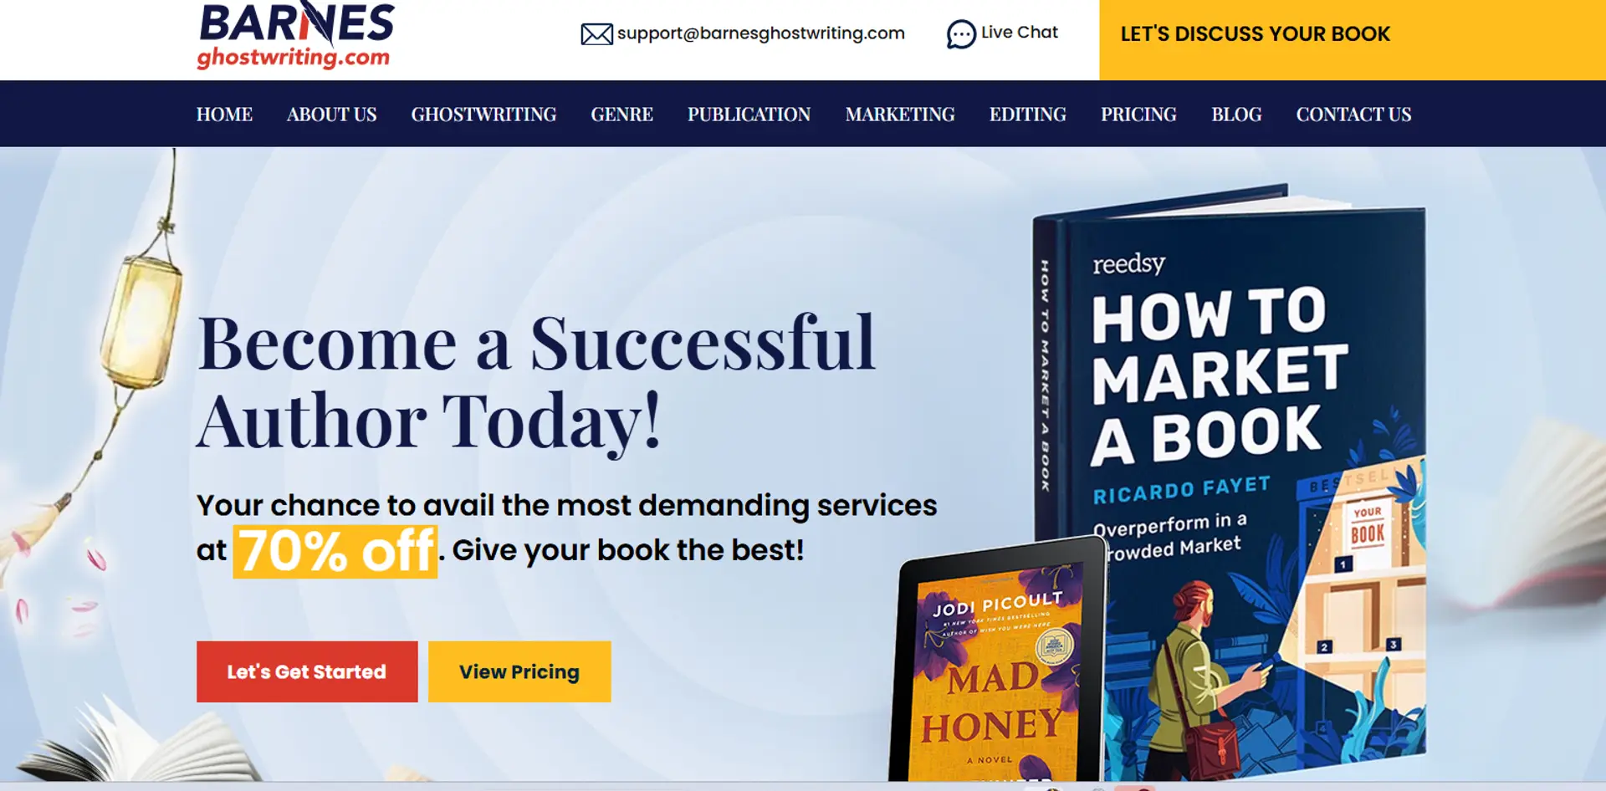Click the View Pricing button
1606x791 pixels.
[519, 671]
